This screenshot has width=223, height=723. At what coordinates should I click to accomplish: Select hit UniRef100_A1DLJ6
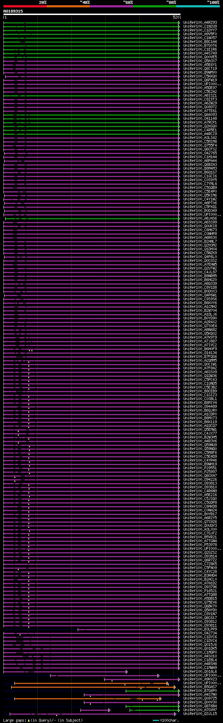(x=200, y=314)
